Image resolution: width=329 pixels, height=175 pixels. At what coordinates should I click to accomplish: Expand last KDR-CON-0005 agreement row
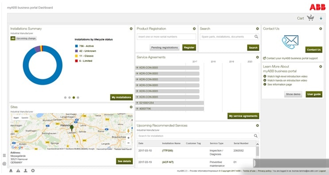[x=167, y=97]
